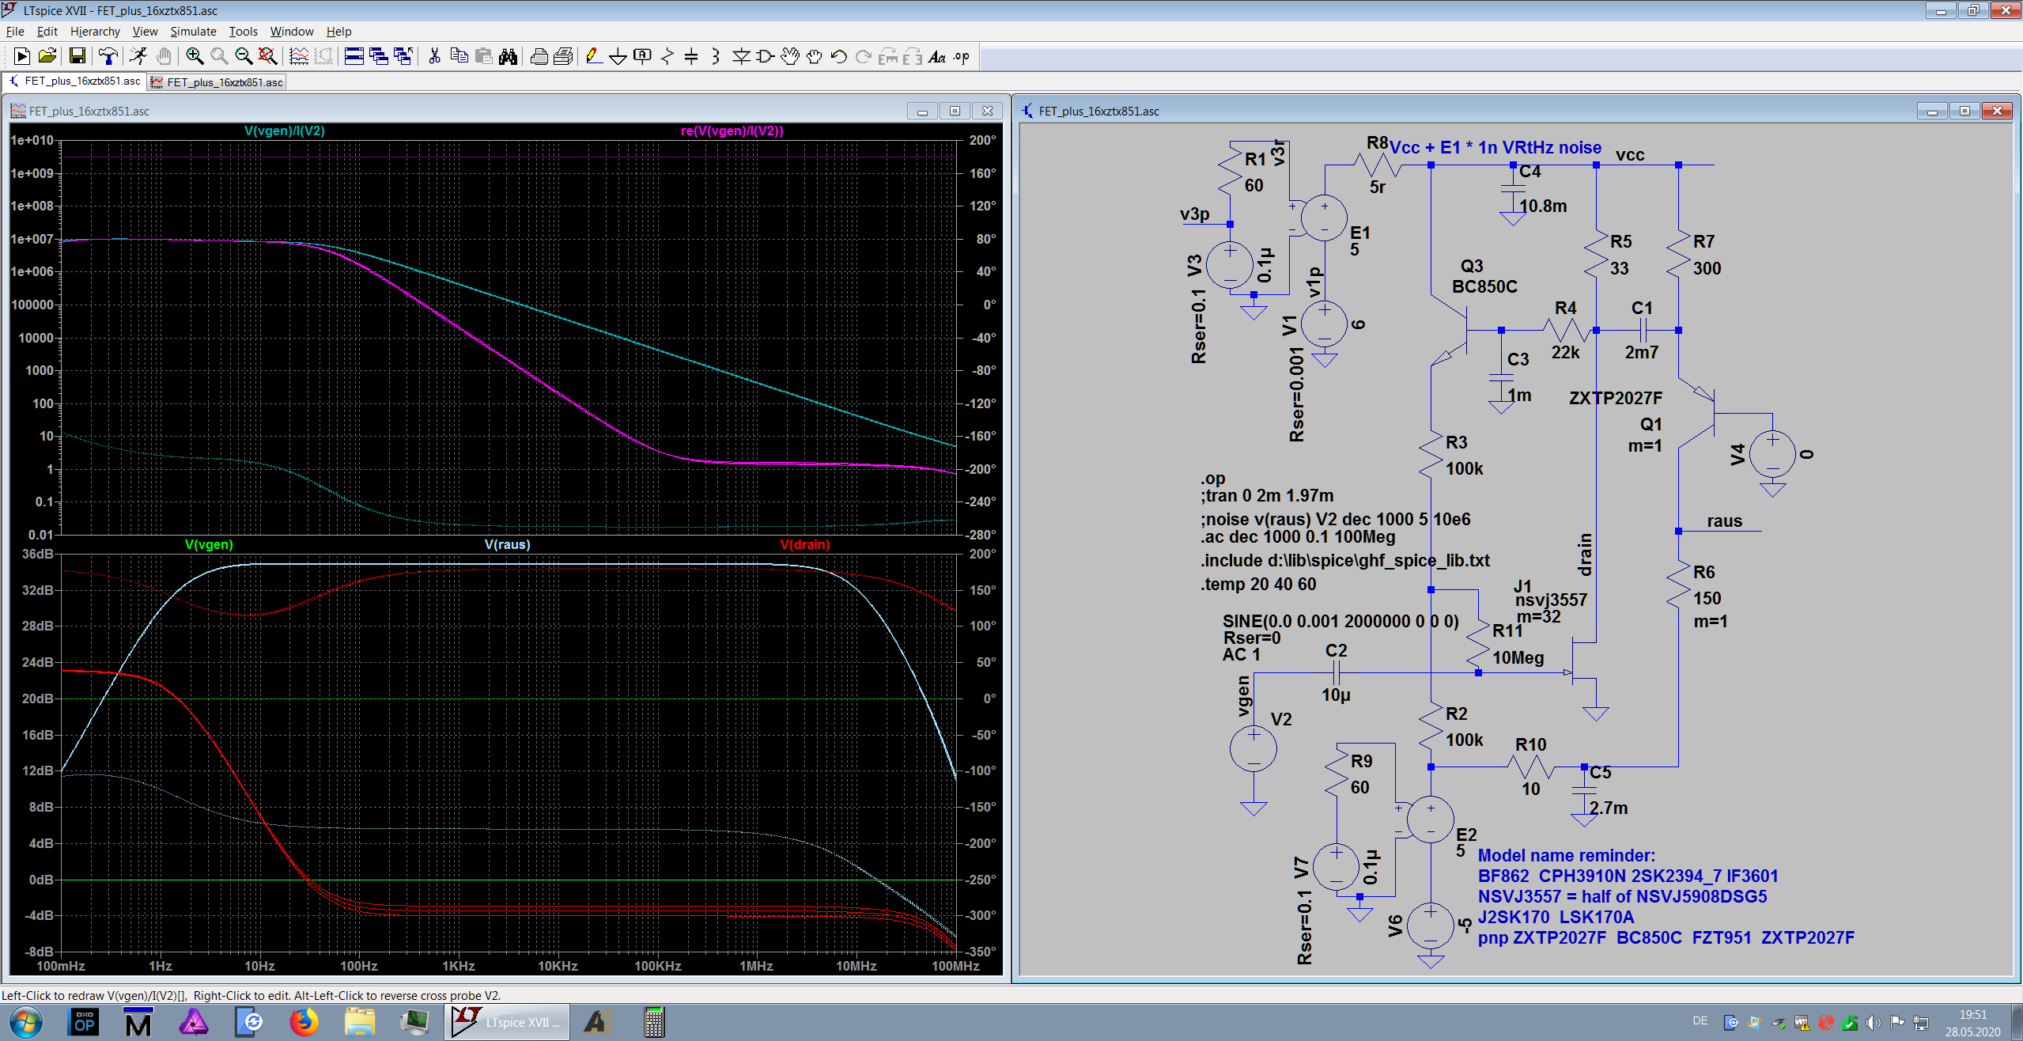Switch to the second FET_plus_16xztx851.asc waveform tab

pyautogui.click(x=217, y=82)
